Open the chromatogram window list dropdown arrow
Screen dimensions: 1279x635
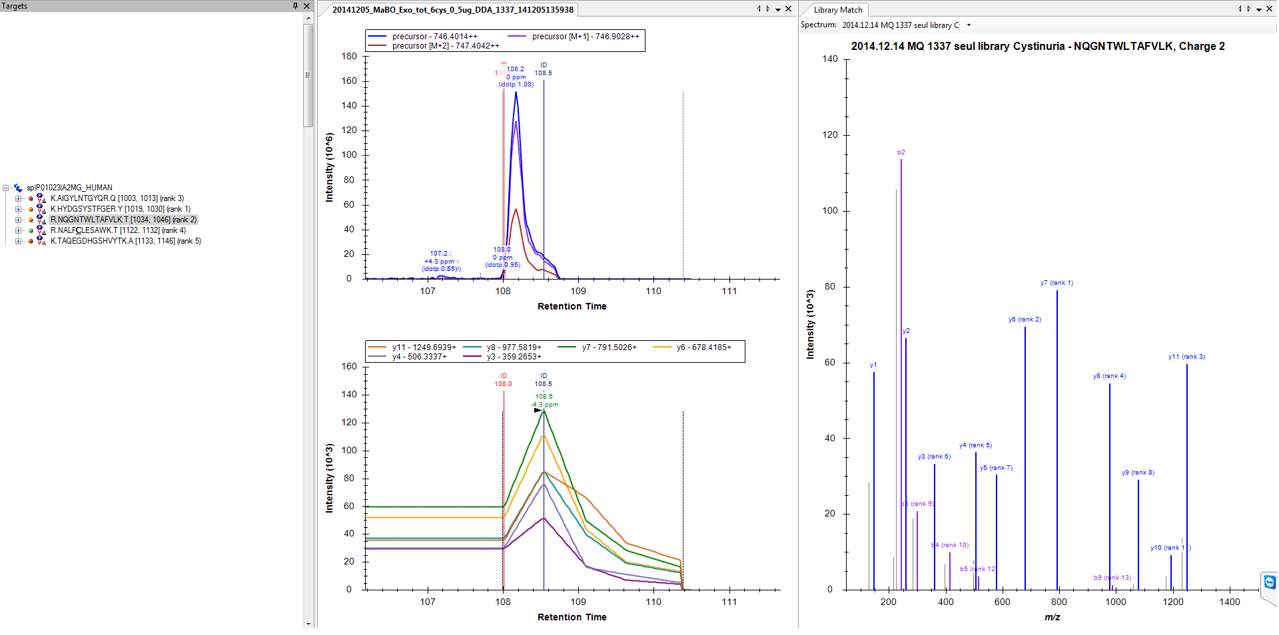(x=778, y=9)
